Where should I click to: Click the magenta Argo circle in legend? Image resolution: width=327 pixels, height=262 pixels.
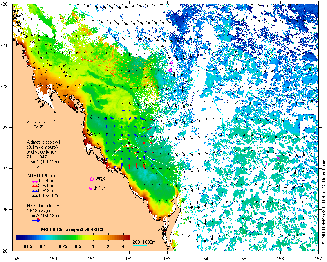(92, 179)
